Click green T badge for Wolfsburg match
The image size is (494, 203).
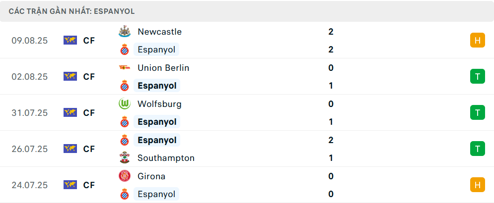coord(477,113)
